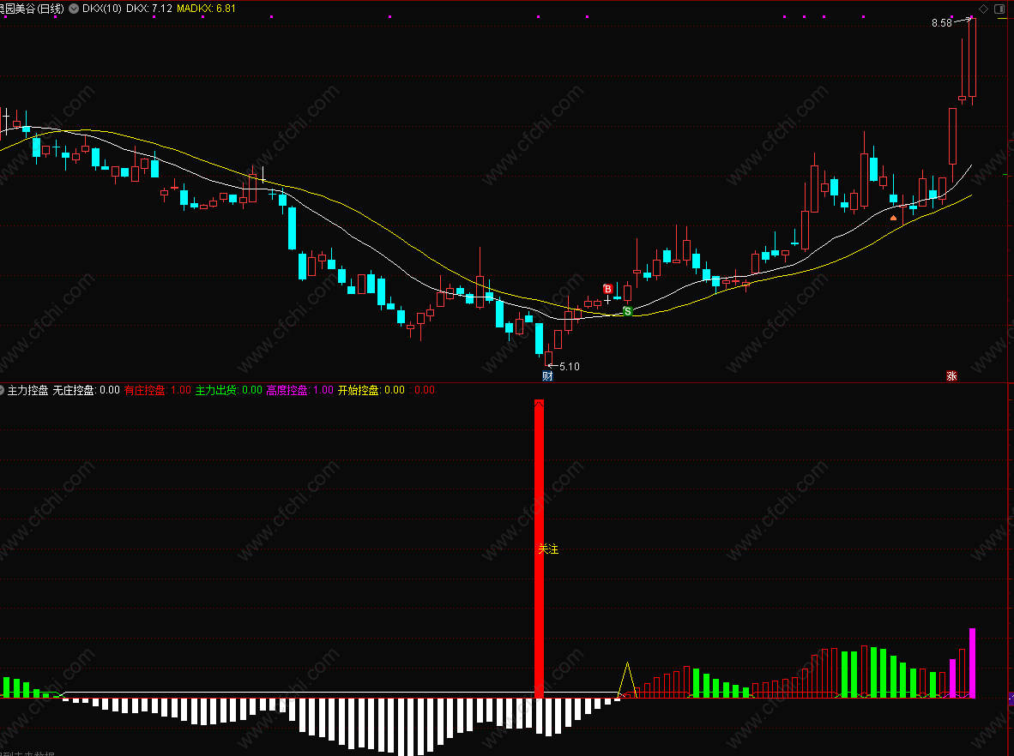Open the dropdown arrow beside 奥园美谷(日线)
This screenshot has height=756, width=1014.
[73, 9]
